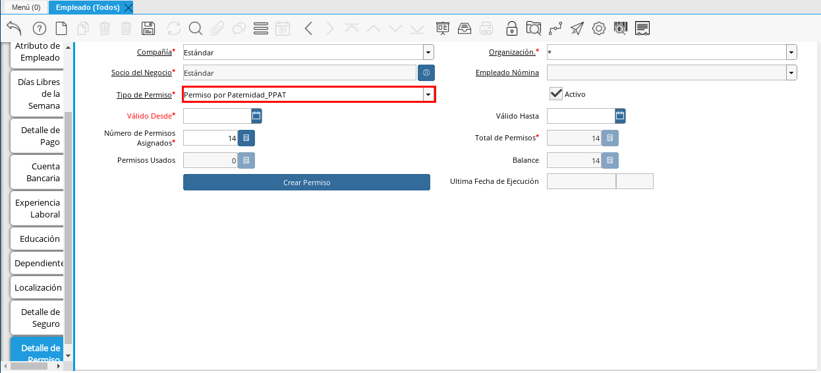This screenshot has height=373, width=821.
Task: Open the Experiencia Laboral tab
Action: click(x=37, y=209)
